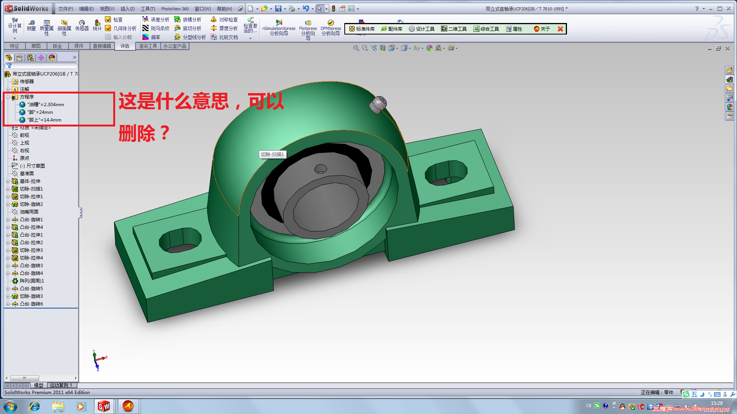Click the 关于 button in plugin toolbar

(x=542, y=29)
